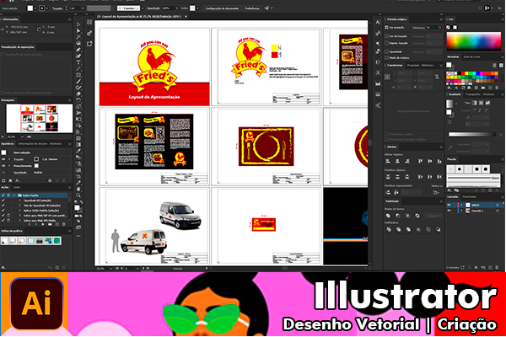Select the Artboard tool
Image resolution: width=506 pixels, height=337 pixels.
pyautogui.click(x=78, y=176)
